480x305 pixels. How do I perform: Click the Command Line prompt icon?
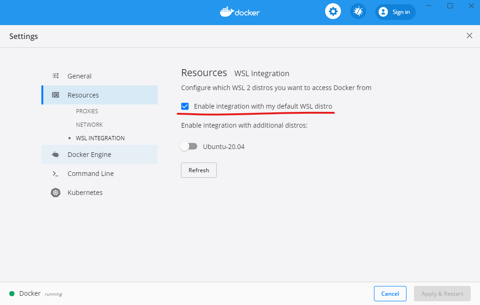[x=55, y=174]
